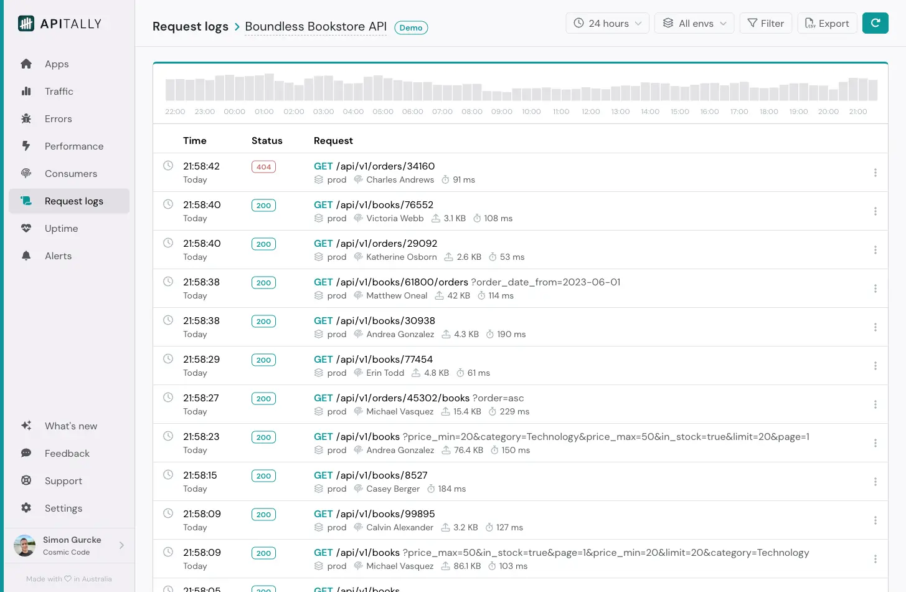This screenshot has width=906, height=592.
Task: Click the stopwatch icon beside 190 ms
Action: 490,335
